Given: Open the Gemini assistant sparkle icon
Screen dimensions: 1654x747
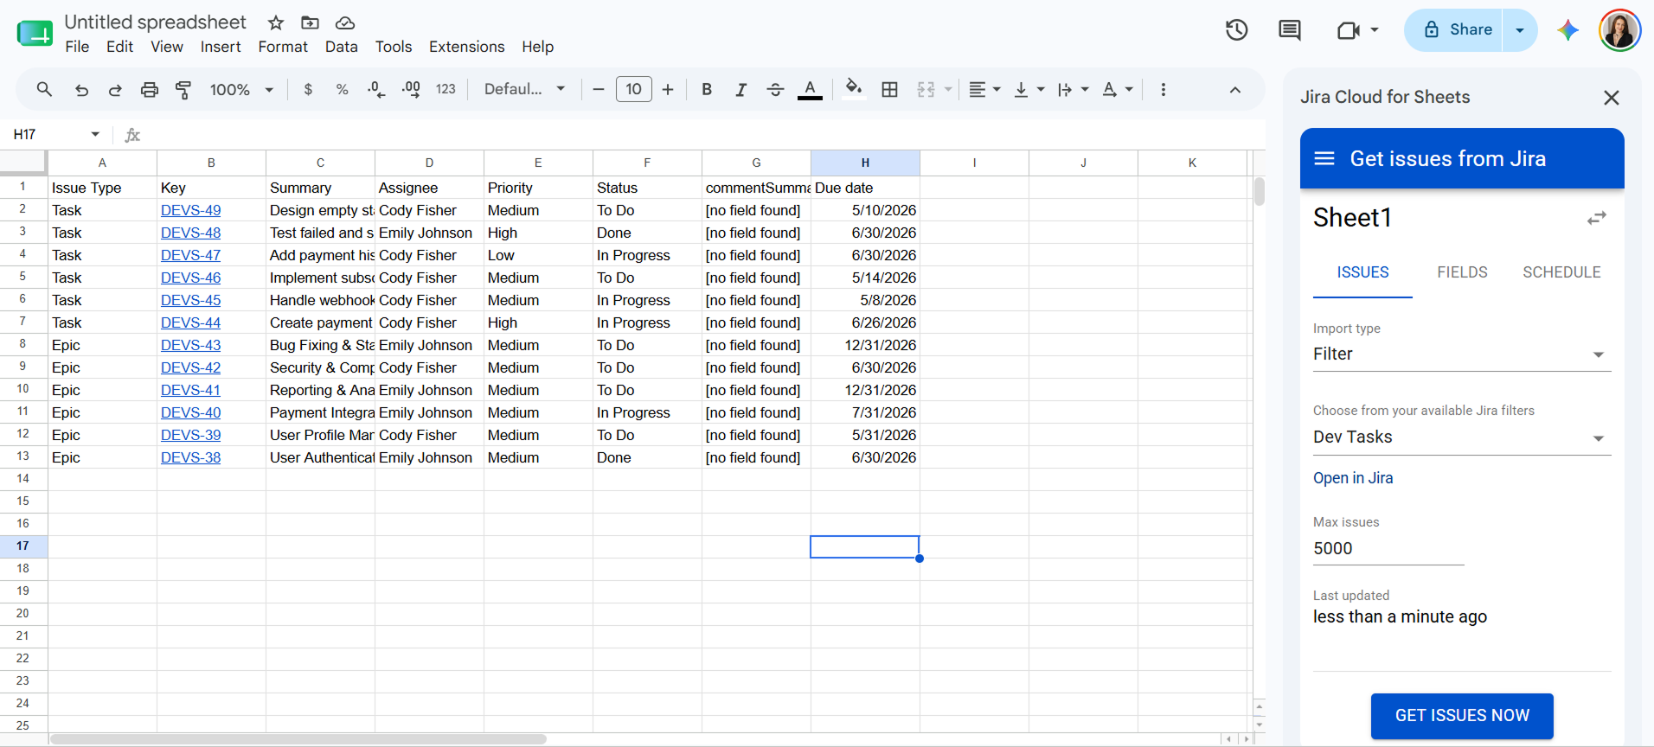Looking at the screenshot, I should (1567, 30).
